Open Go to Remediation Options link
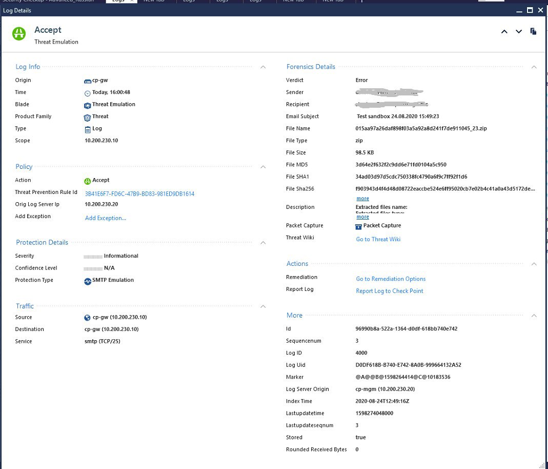Screen dimensions: 548x469 tap(391, 279)
